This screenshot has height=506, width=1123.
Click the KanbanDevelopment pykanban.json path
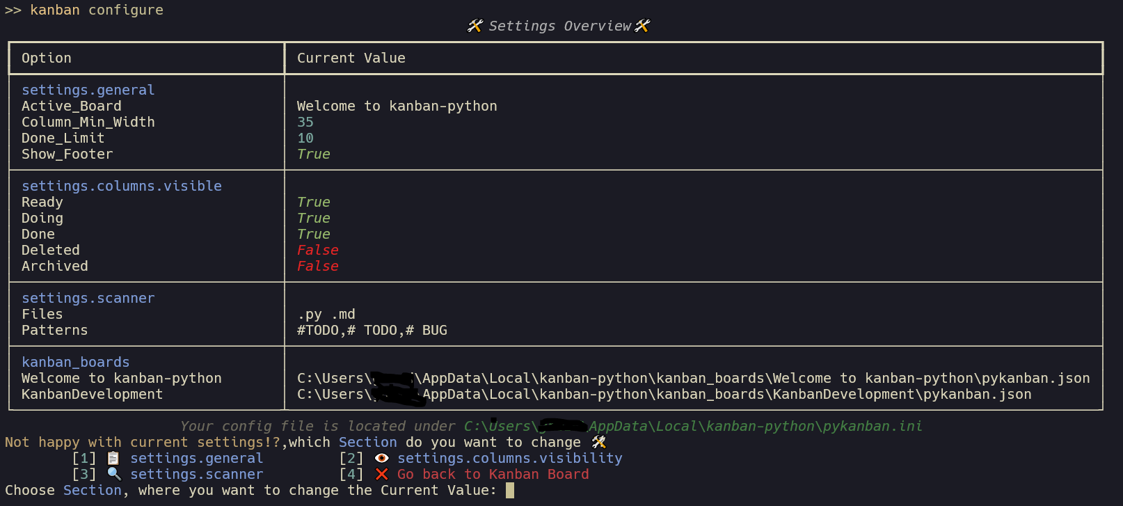click(x=664, y=394)
